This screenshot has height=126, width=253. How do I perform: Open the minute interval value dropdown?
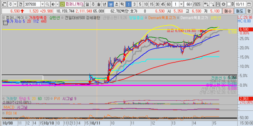click(x=181, y=4)
